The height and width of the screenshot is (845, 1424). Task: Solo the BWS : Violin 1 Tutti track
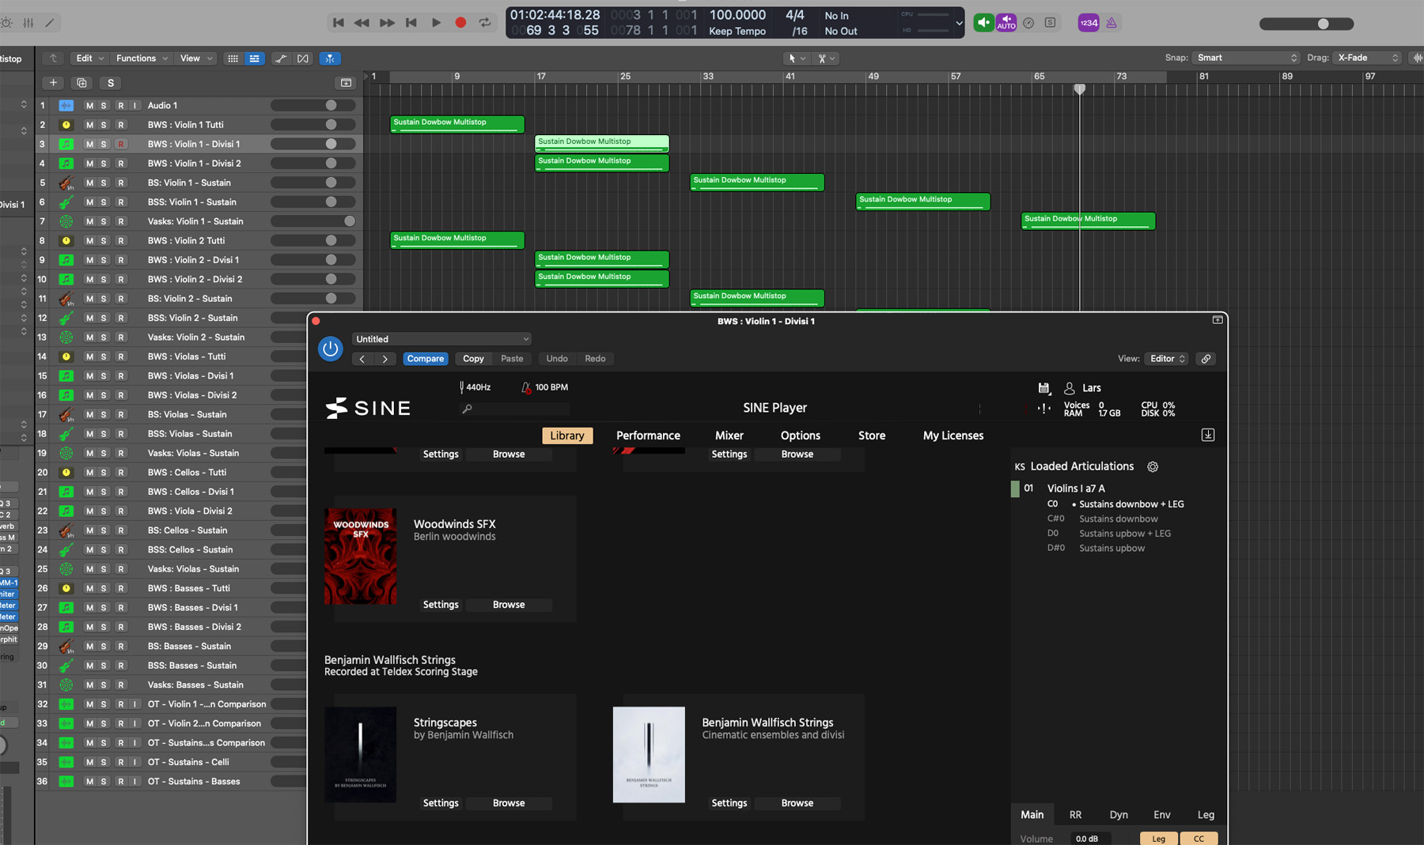click(104, 125)
